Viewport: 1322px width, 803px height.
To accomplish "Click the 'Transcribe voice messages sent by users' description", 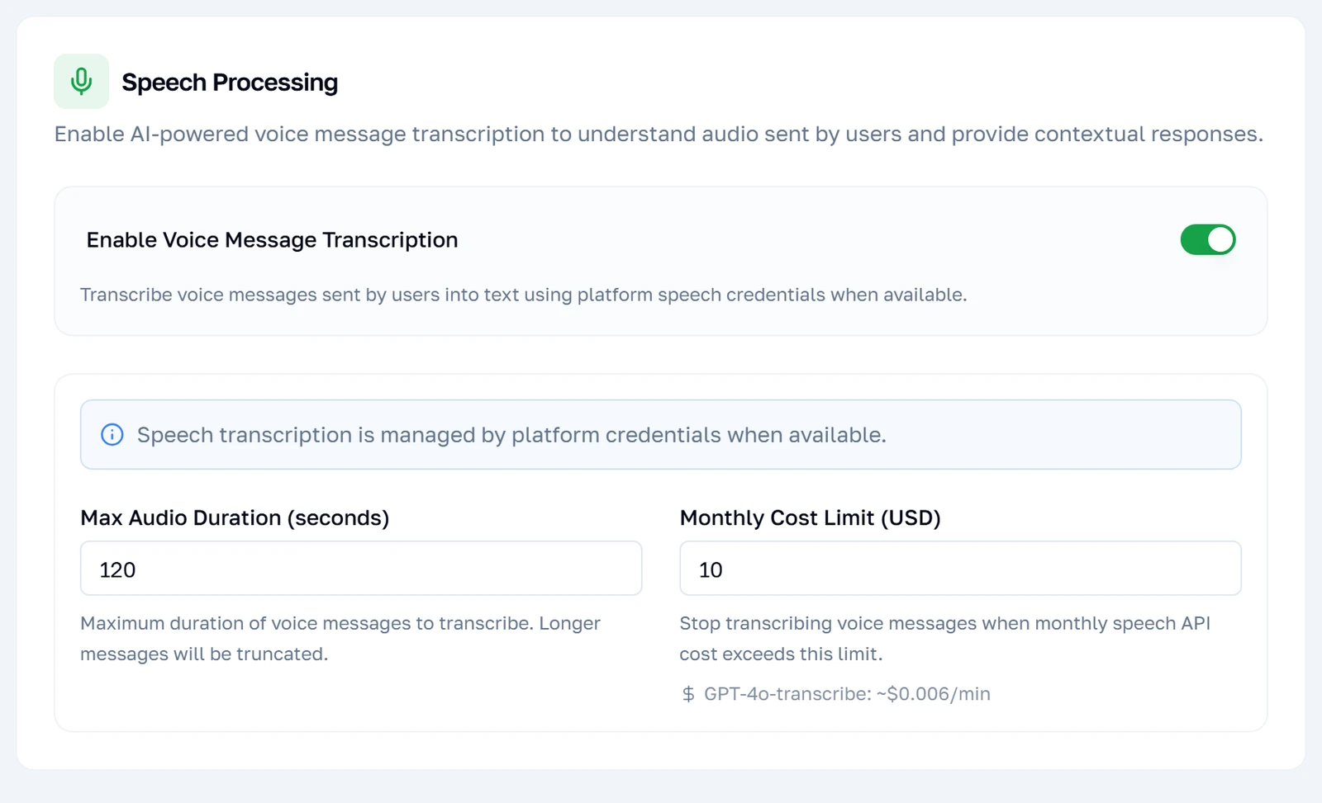I will (x=523, y=295).
